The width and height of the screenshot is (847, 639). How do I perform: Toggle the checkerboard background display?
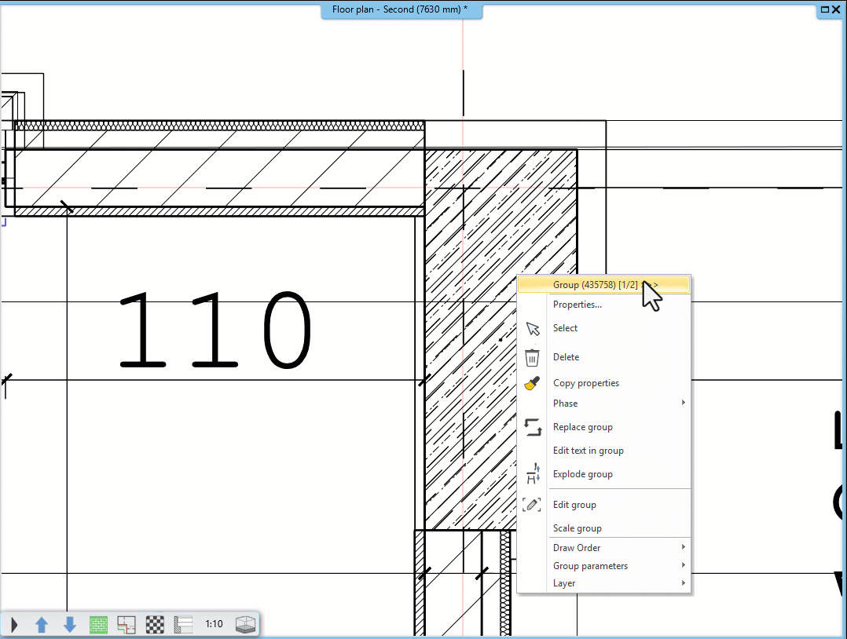[x=154, y=624]
